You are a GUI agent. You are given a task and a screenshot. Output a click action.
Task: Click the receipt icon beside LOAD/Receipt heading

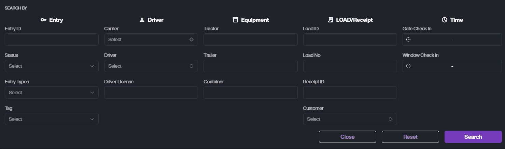point(330,20)
